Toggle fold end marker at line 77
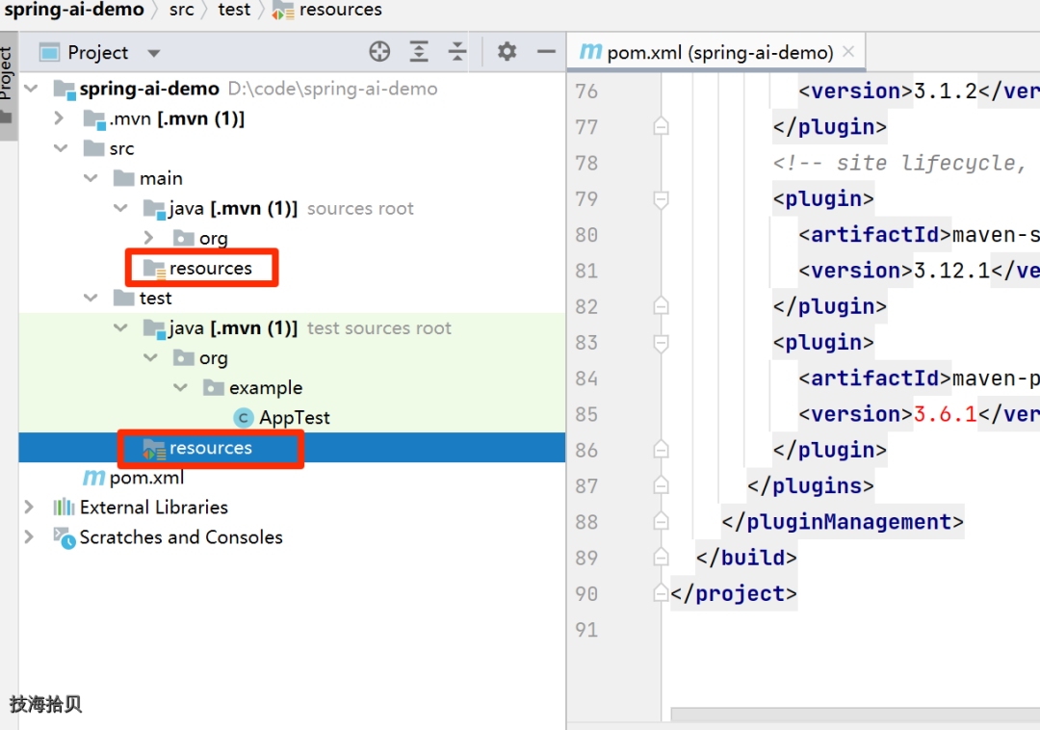The height and width of the screenshot is (730, 1040). [661, 126]
